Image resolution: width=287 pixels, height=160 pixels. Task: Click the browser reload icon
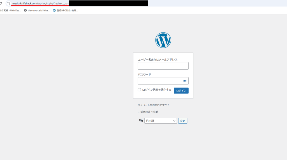point(1,3)
